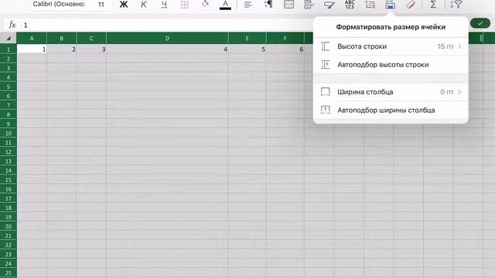Click the row height icon beside Высота строки
The height and width of the screenshot is (278, 495).
click(326, 46)
